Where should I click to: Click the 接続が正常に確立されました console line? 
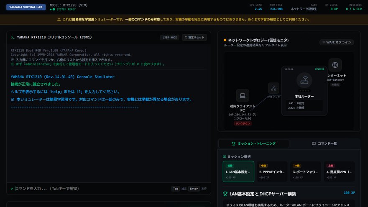click(36, 84)
